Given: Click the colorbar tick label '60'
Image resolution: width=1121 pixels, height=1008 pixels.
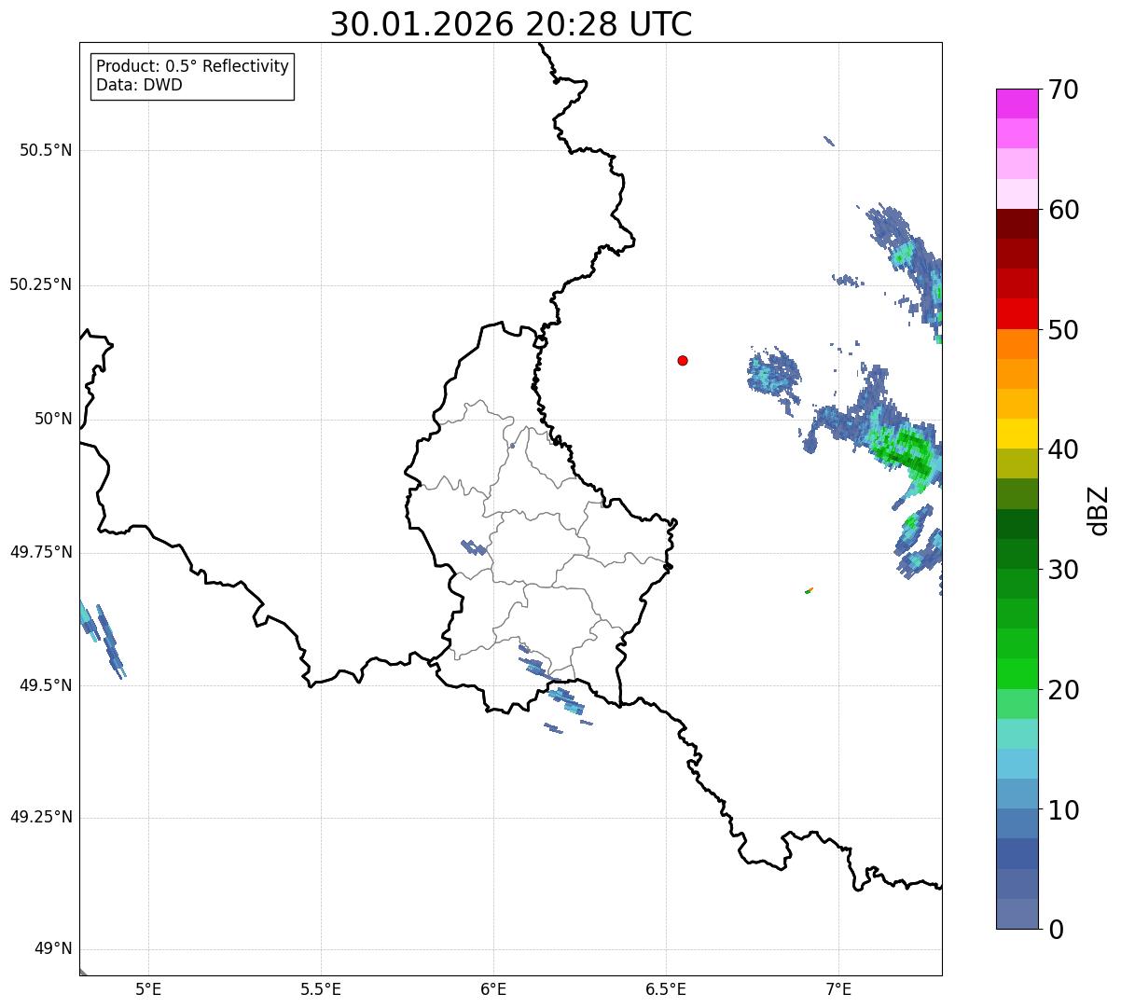Looking at the screenshot, I should 1062,210.
